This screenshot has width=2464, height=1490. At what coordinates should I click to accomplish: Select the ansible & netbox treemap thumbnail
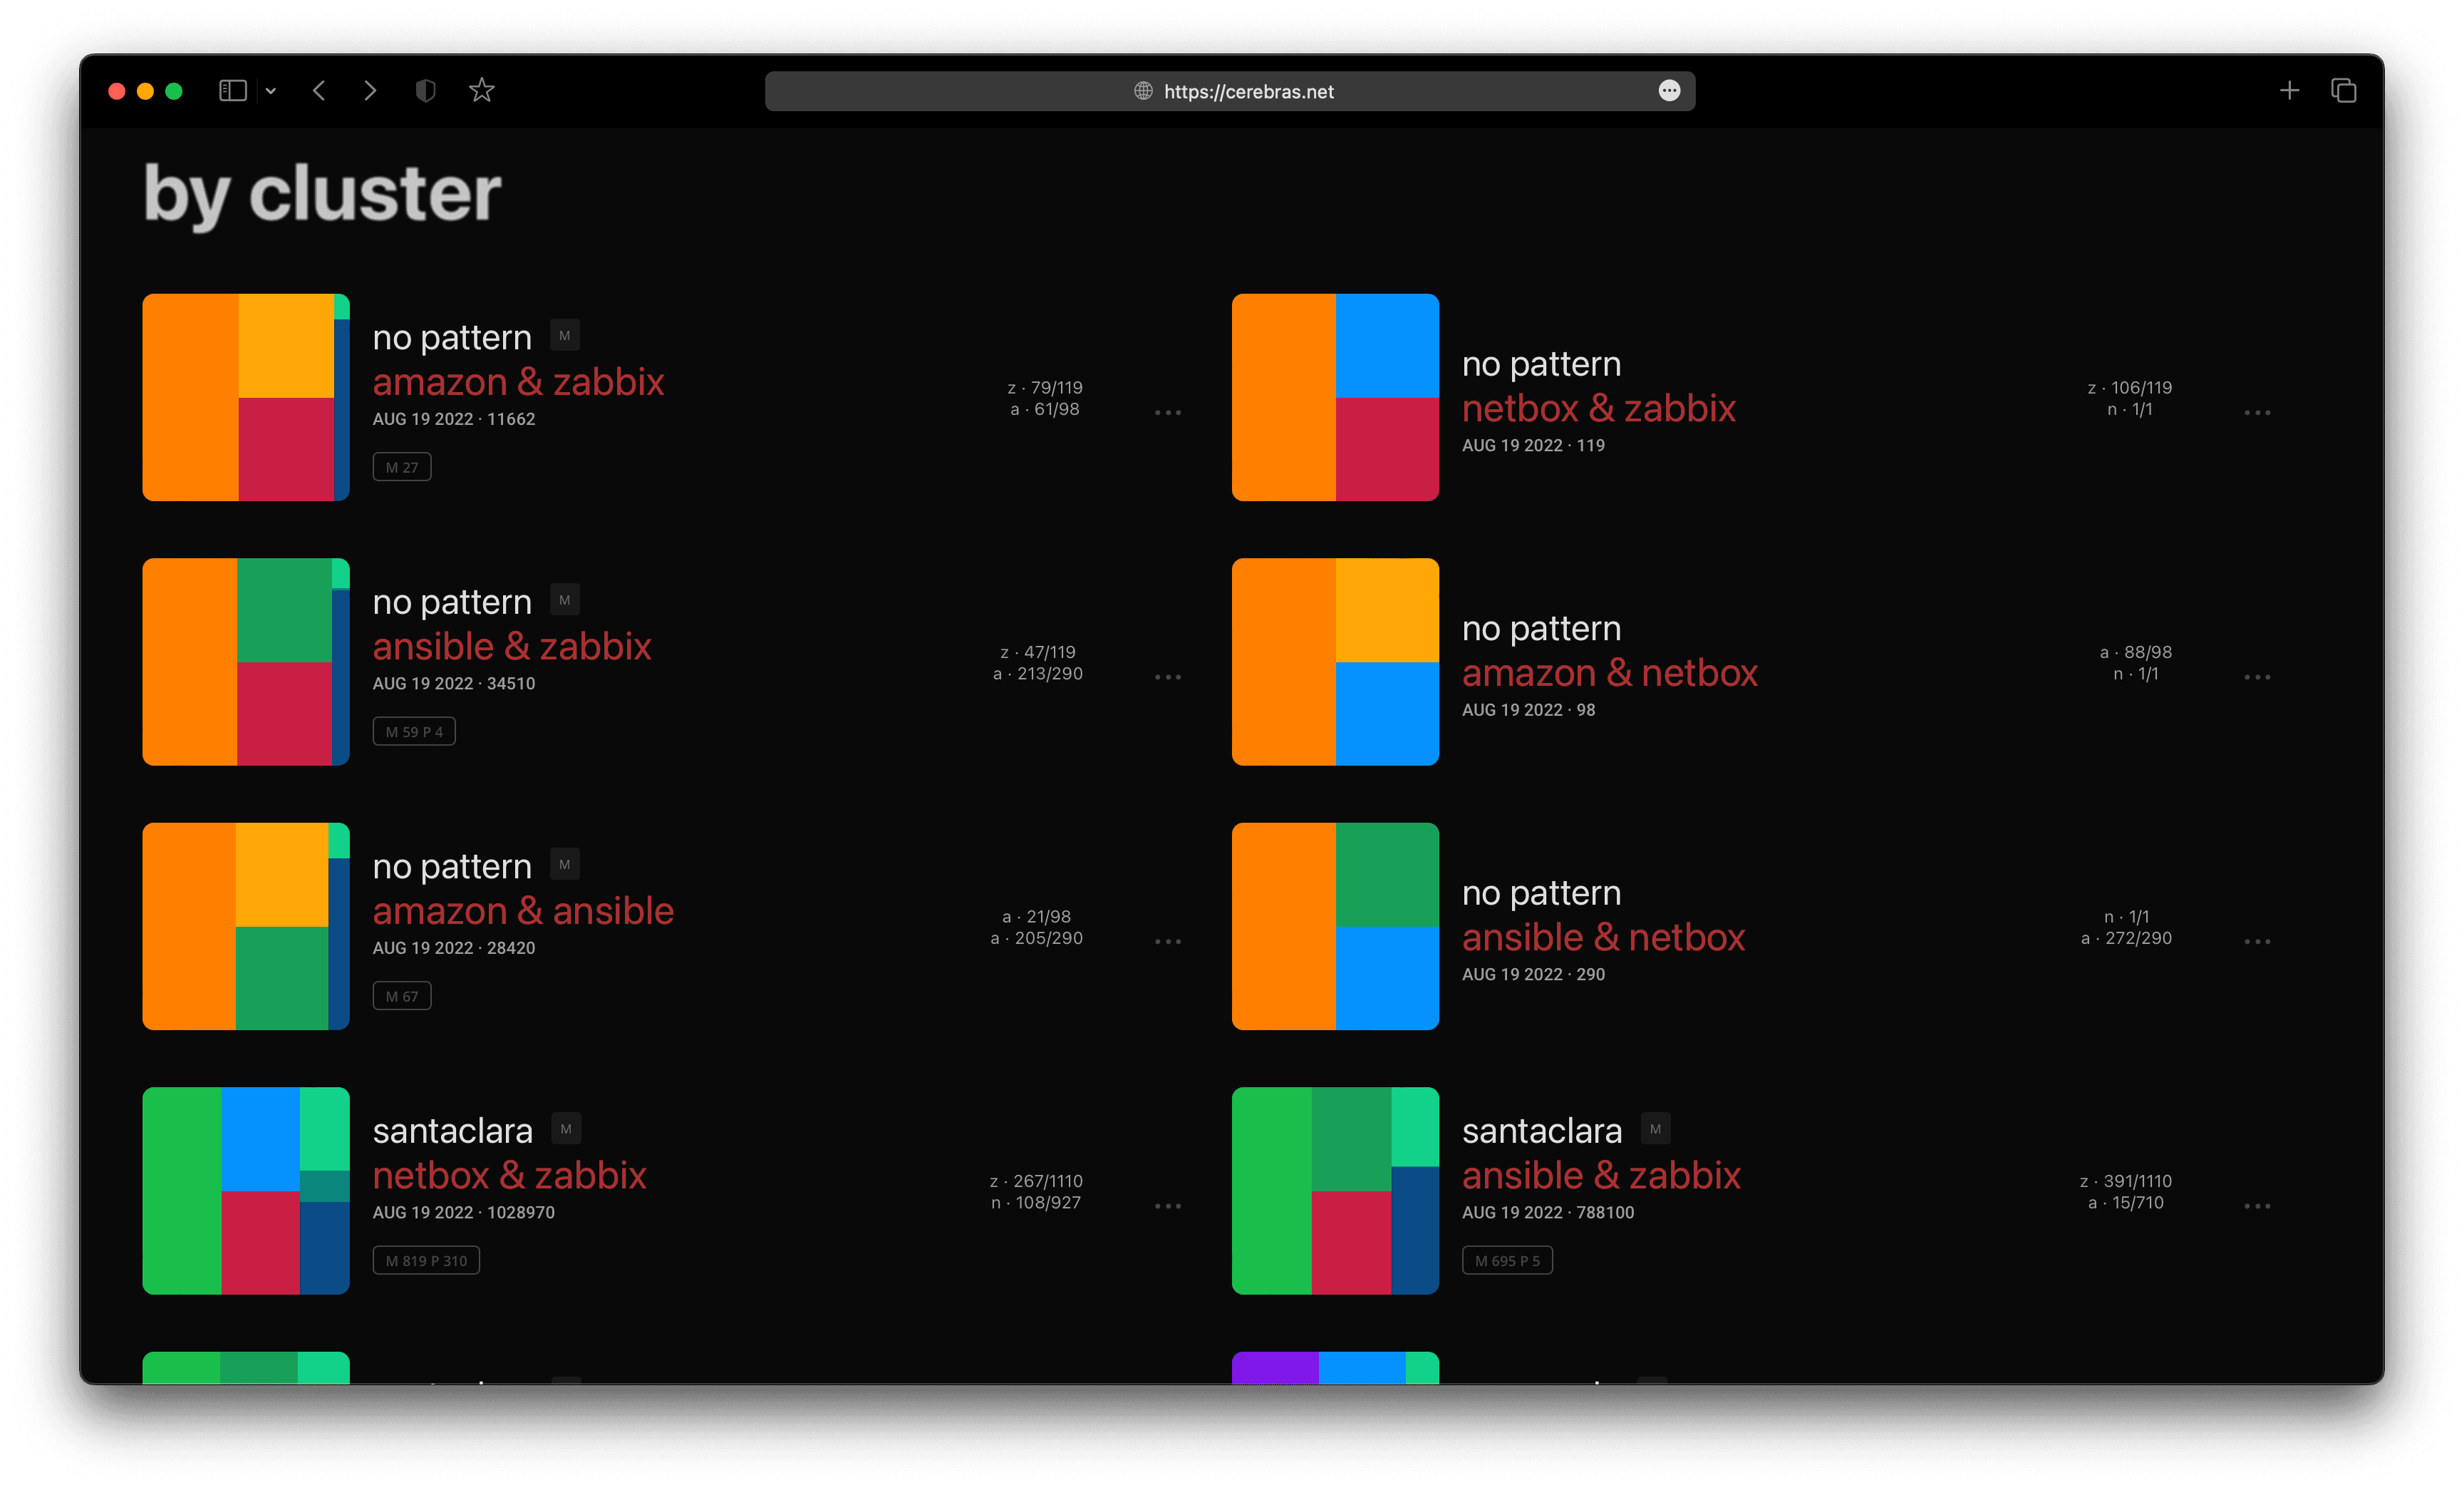coord(1335,927)
